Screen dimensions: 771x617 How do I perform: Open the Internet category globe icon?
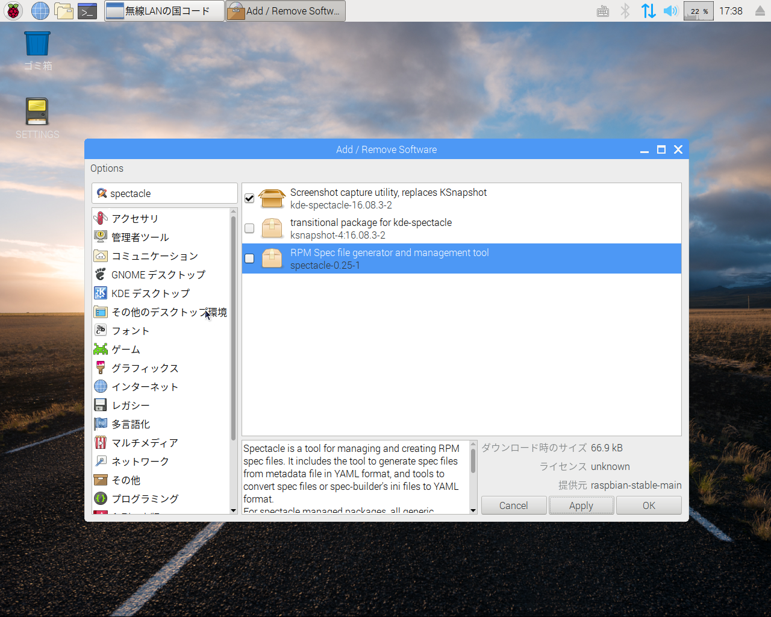click(x=101, y=387)
